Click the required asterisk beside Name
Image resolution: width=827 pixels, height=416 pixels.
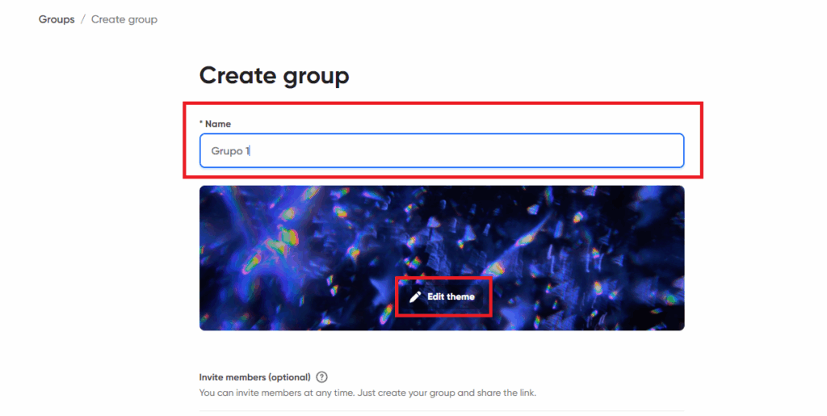click(201, 123)
